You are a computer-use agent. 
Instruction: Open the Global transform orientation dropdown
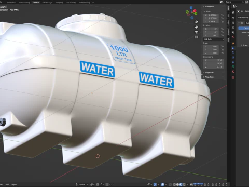click(82, 185)
